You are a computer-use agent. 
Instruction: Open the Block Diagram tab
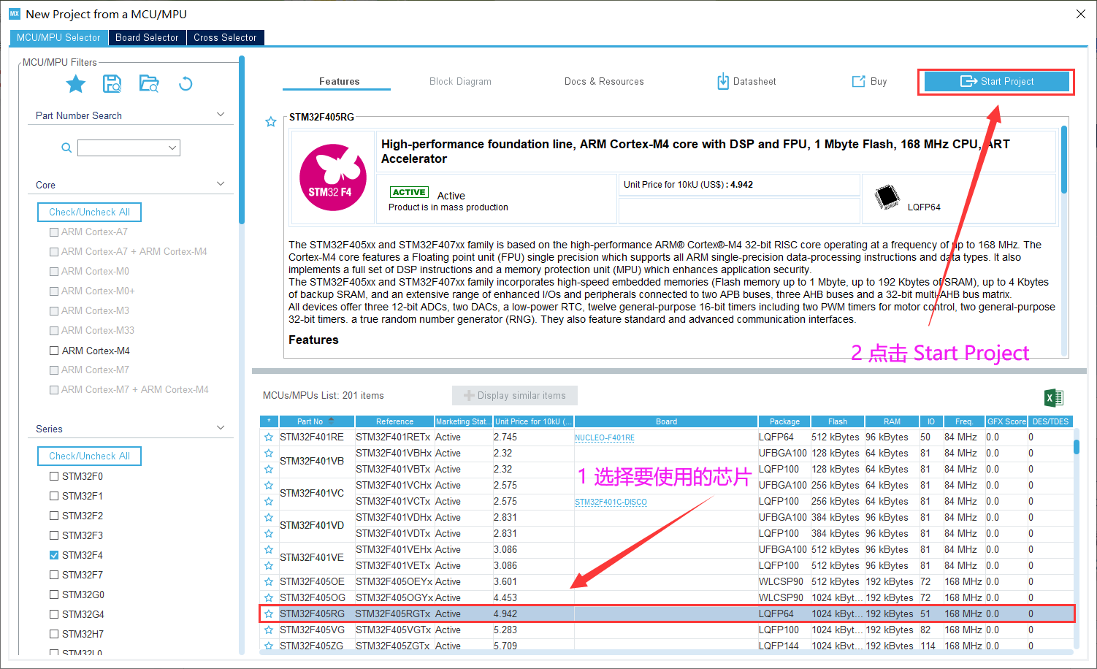tap(460, 82)
